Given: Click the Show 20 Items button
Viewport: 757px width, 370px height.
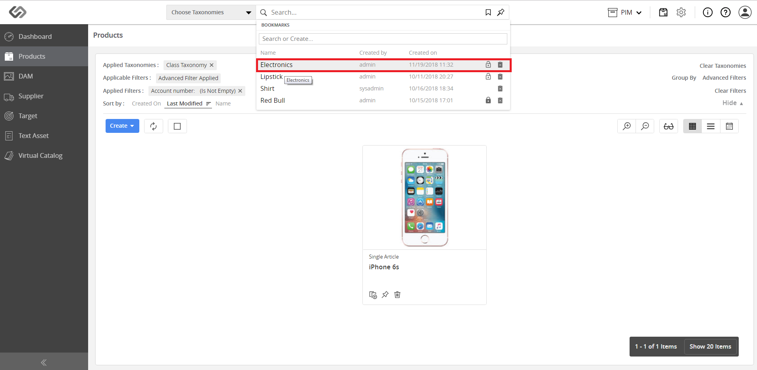Looking at the screenshot, I should (x=710, y=347).
